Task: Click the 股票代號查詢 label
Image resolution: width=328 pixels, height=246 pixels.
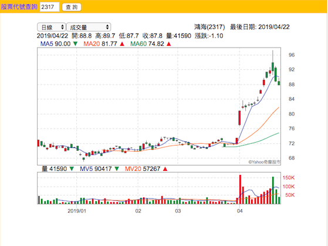Action: [x=19, y=7]
